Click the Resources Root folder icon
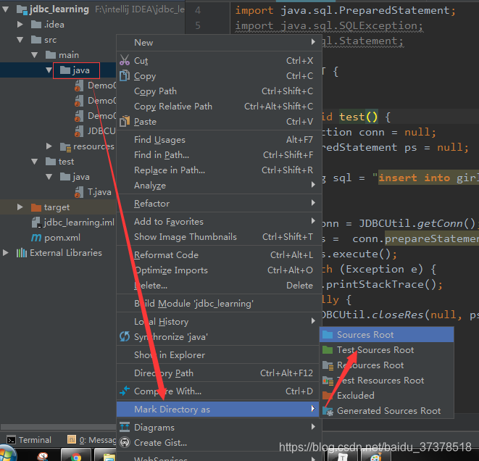 point(328,365)
